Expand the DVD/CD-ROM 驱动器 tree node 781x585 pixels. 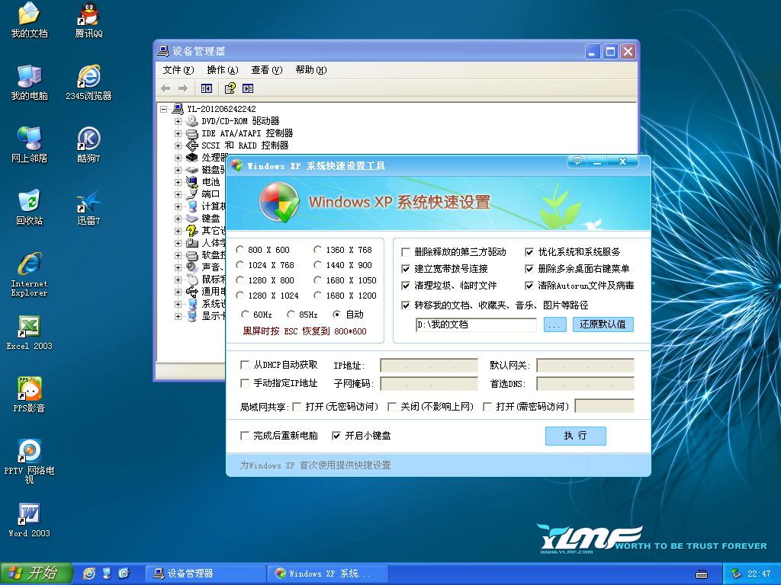coord(178,121)
